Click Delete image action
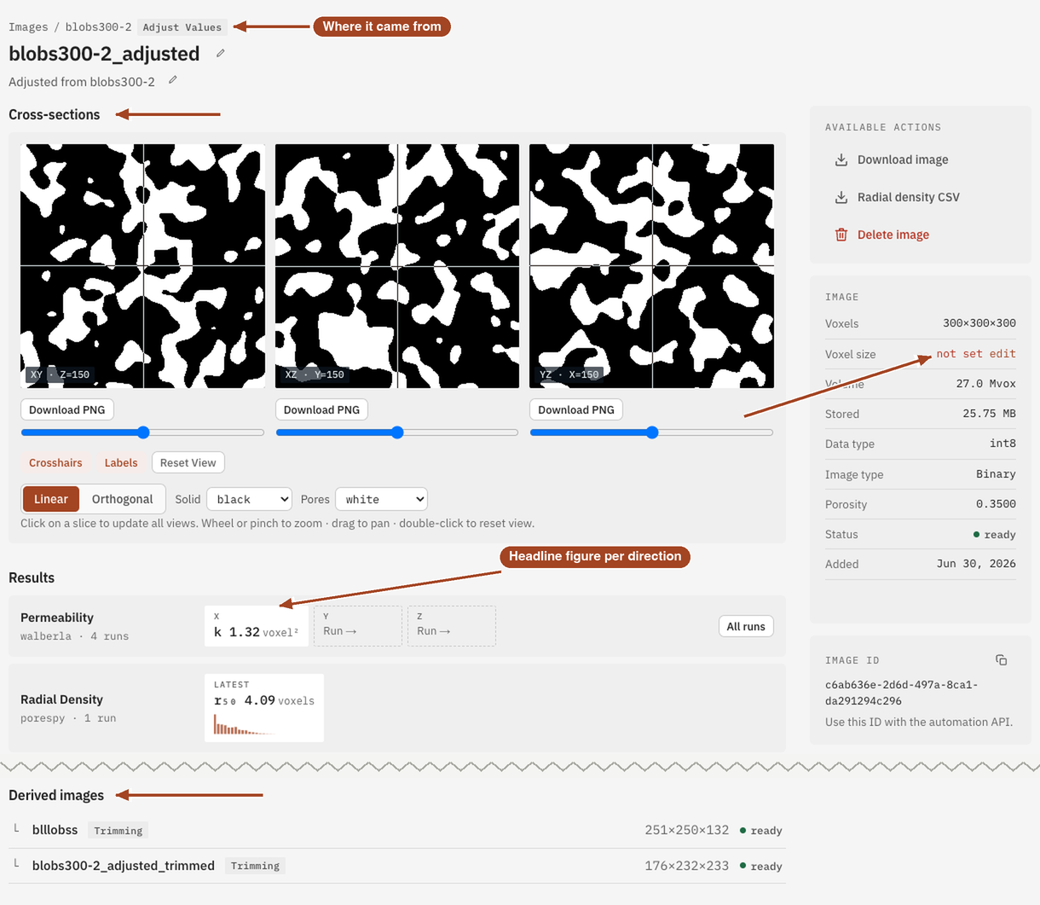The width and height of the screenshot is (1040, 905). pos(893,235)
